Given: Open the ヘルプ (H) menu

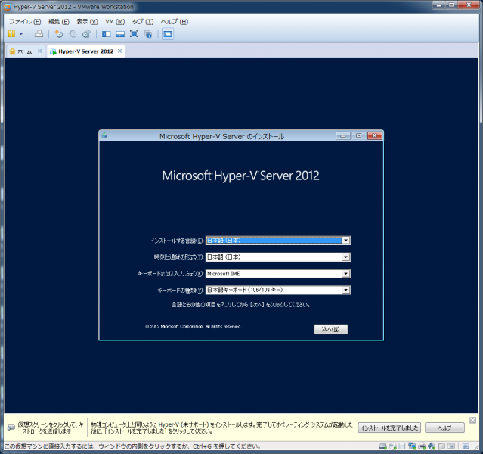Looking at the screenshot, I should click(x=175, y=22).
